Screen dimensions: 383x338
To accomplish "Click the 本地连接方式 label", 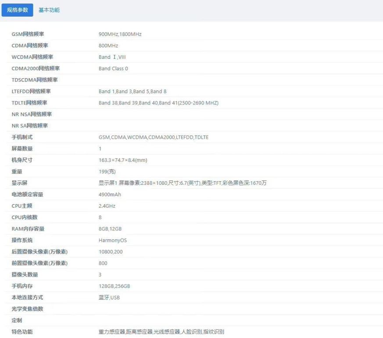I will click(27, 298).
